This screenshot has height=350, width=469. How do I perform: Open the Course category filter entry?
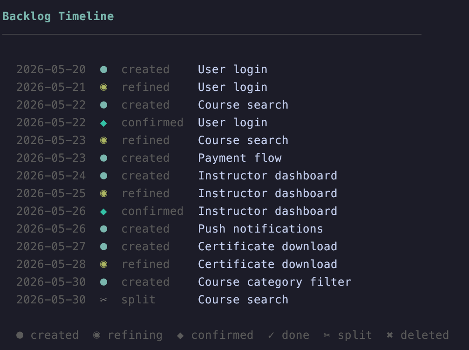[275, 282]
